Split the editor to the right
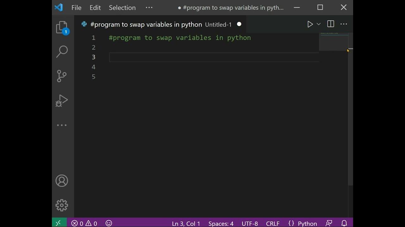This screenshot has width=405, height=227. pyautogui.click(x=331, y=24)
